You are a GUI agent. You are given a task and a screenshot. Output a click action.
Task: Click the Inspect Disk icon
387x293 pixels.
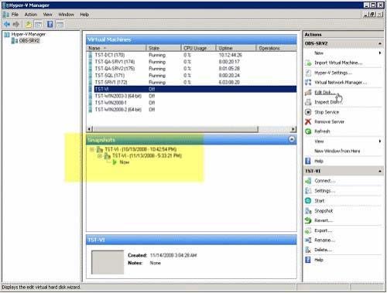(x=308, y=102)
